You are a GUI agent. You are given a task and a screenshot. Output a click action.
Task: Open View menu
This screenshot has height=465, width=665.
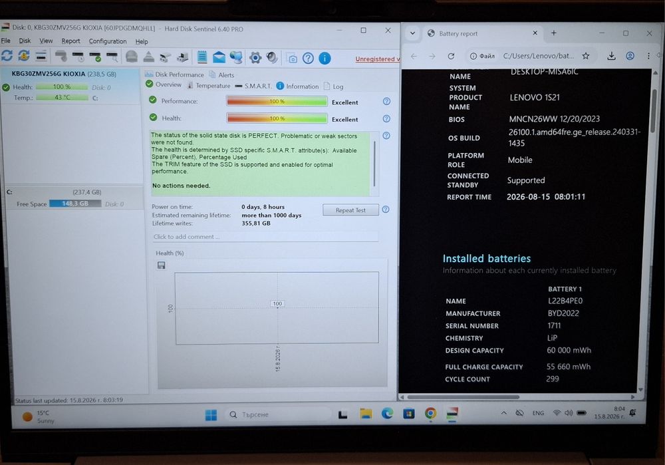coord(46,41)
